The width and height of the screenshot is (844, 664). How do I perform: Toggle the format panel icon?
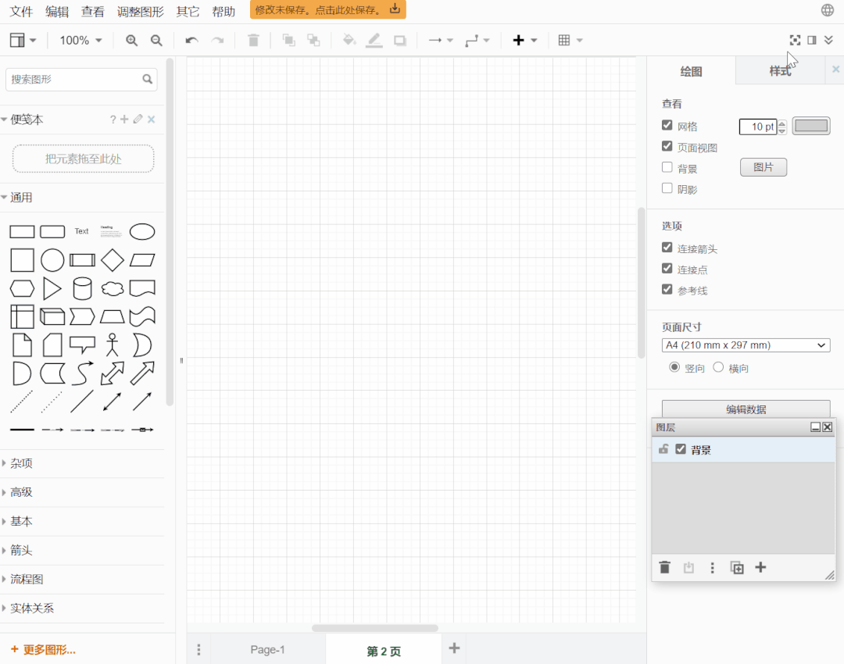tap(812, 40)
